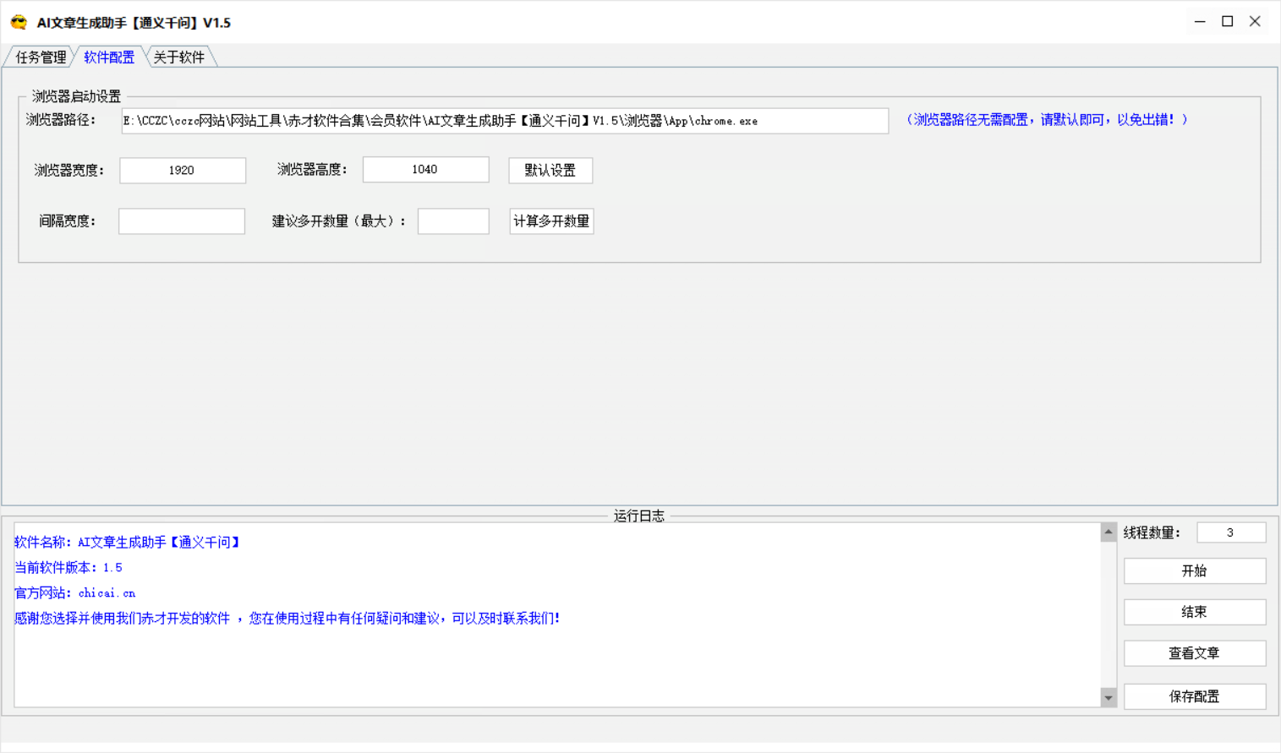Click the 浏览器宽度 field showing 1920

(183, 170)
